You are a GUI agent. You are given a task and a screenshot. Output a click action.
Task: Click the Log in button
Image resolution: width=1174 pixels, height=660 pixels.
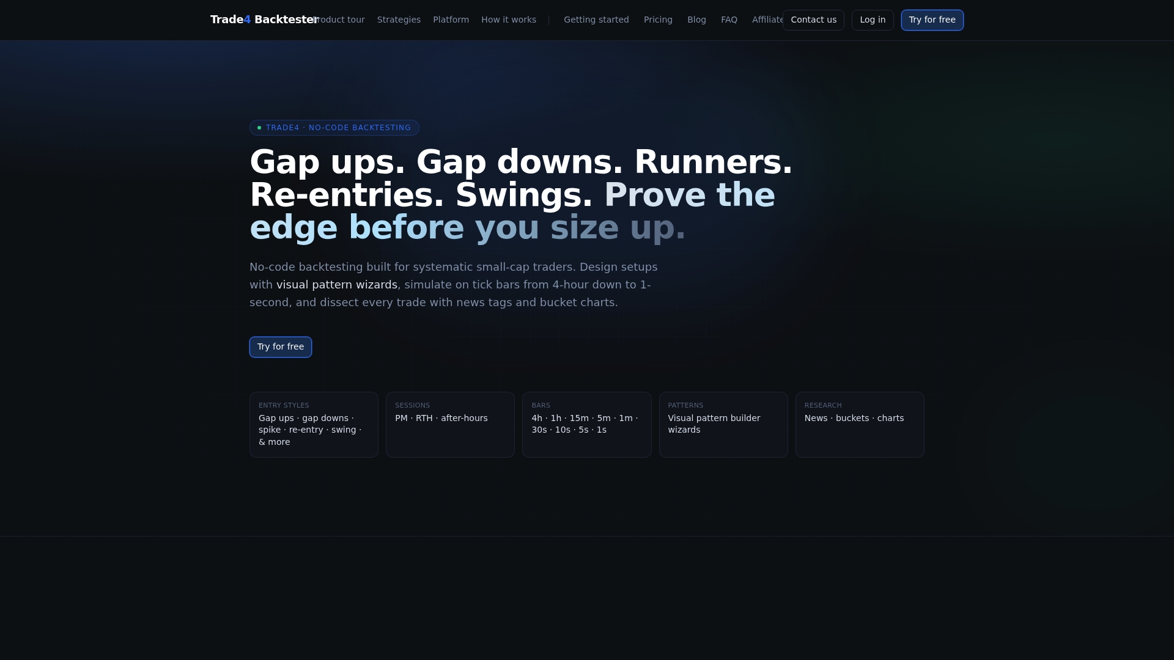point(873,20)
